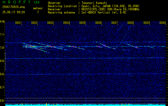Click the 0923 time axis label

click(50, 23)
